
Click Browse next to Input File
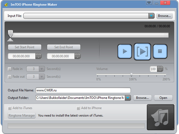164,16
